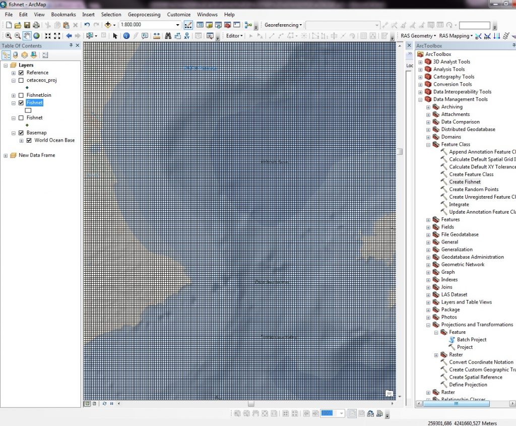The height and width of the screenshot is (426, 516).
Task: Expand 3D Analyst Tools toolbox
Action: pyautogui.click(x=420, y=62)
